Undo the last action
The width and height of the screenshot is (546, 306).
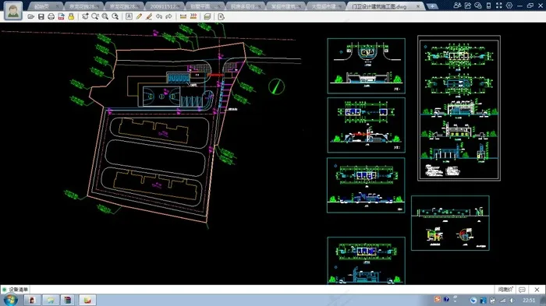(x=159, y=16)
